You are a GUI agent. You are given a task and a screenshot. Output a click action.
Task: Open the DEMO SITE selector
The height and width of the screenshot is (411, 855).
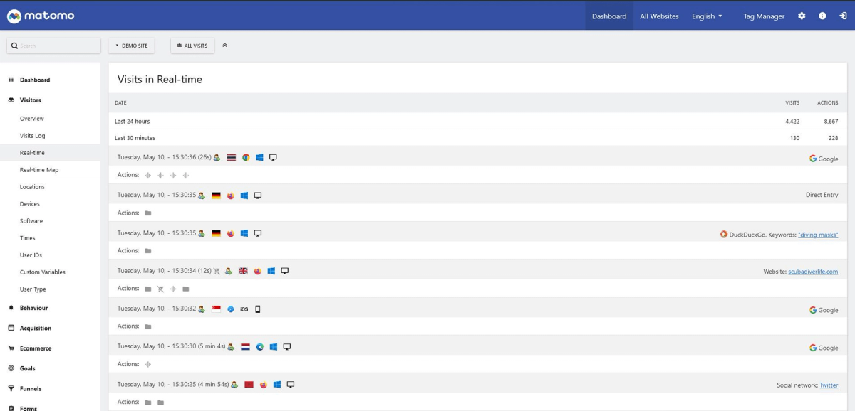click(131, 45)
